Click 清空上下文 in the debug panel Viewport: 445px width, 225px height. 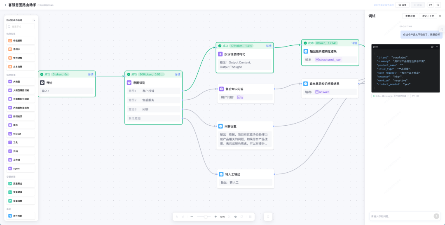pyautogui.click(x=428, y=16)
